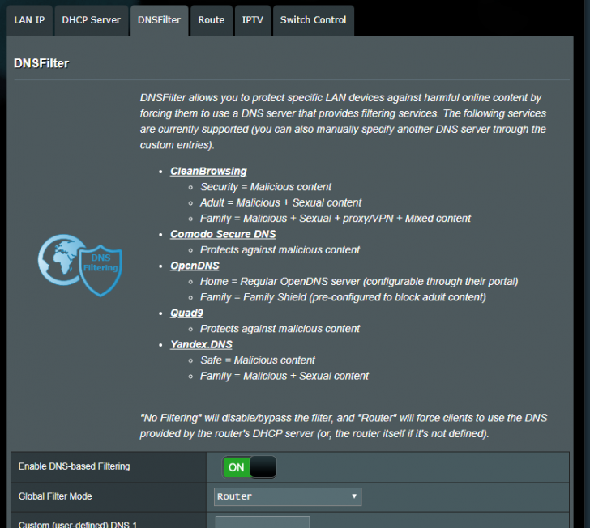Go to the Route tab
The image size is (590, 528).
point(212,20)
